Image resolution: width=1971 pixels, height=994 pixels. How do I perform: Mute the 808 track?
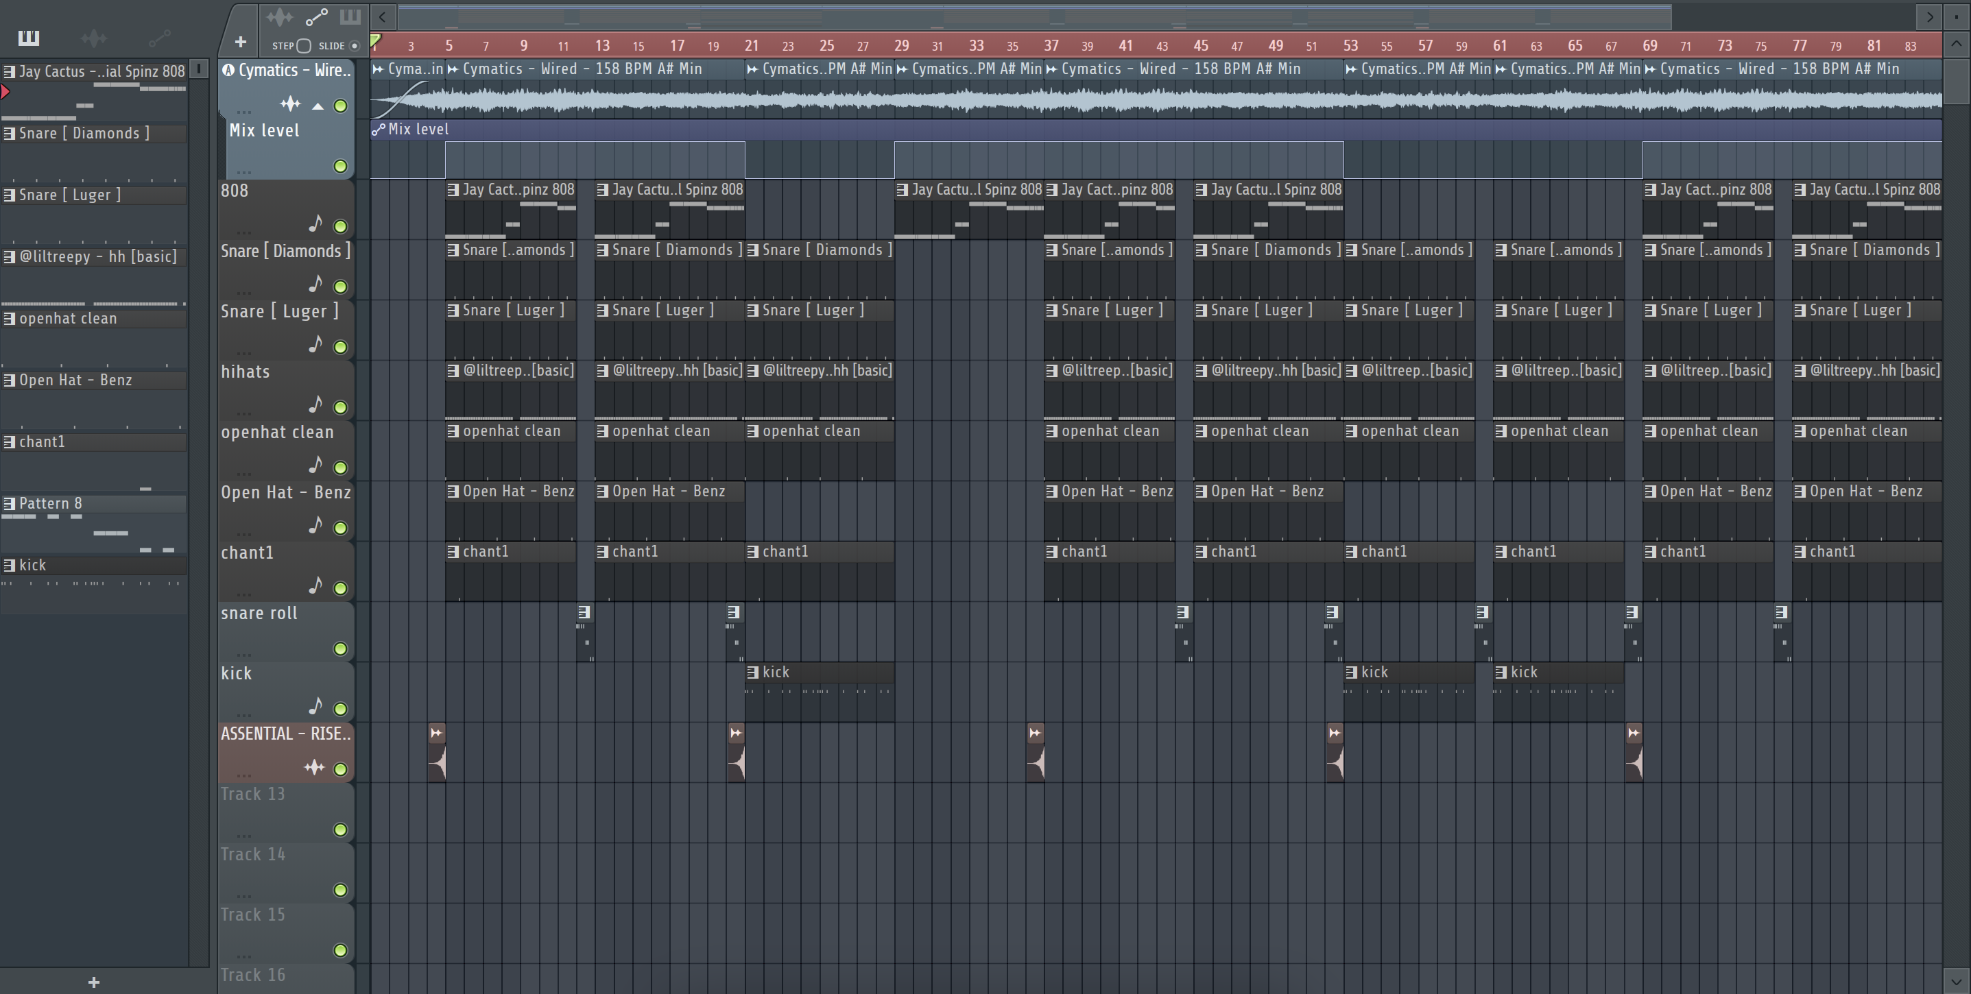click(x=340, y=226)
